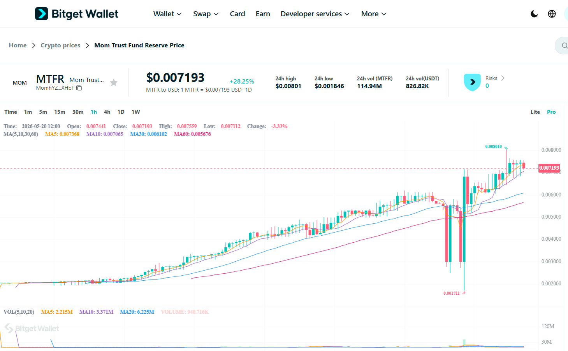Select the 5m chart interval
The height and width of the screenshot is (351, 568).
click(x=43, y=112)
